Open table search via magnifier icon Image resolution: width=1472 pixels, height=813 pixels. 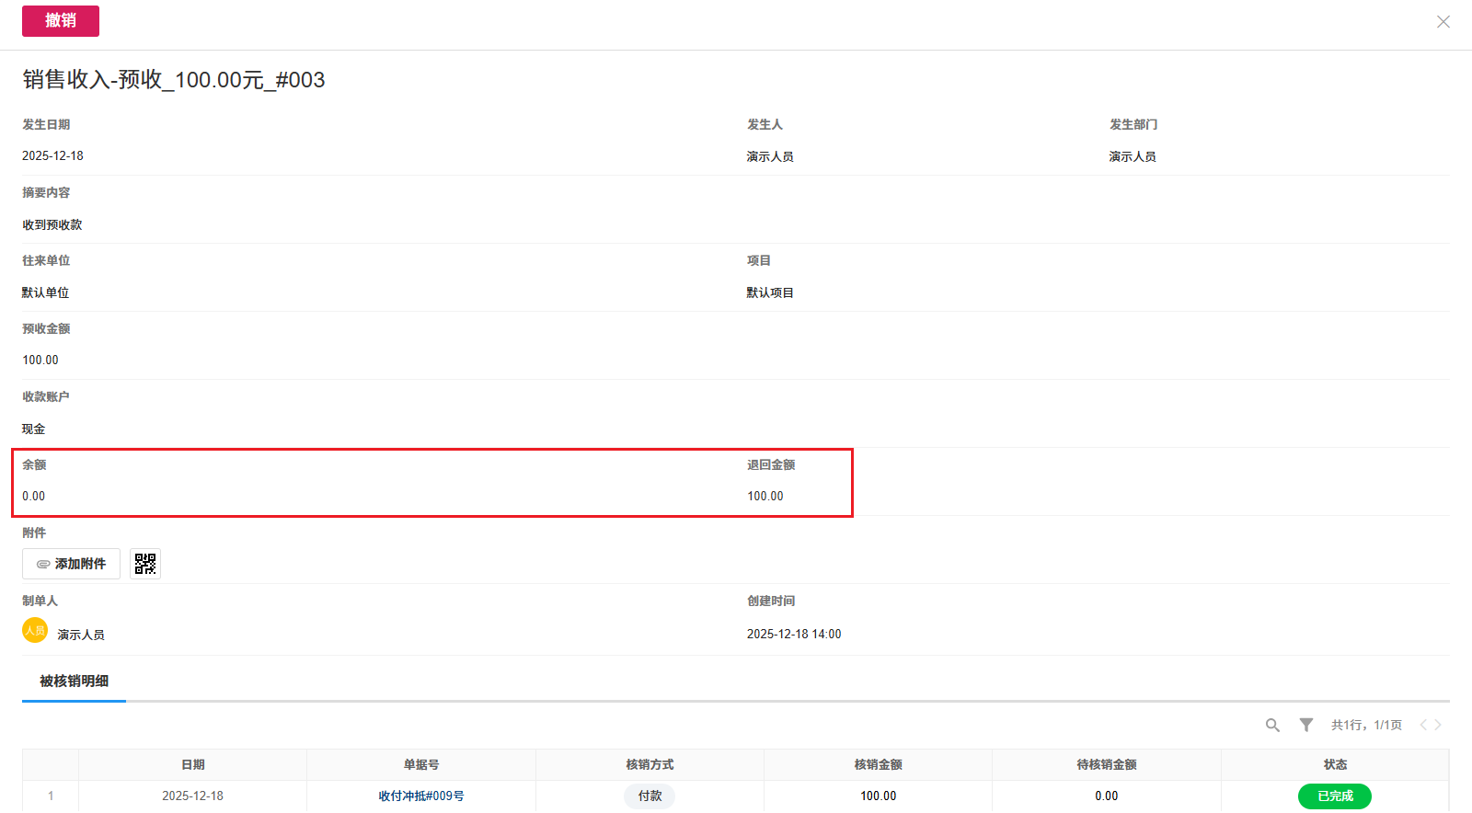[1272, 726]
